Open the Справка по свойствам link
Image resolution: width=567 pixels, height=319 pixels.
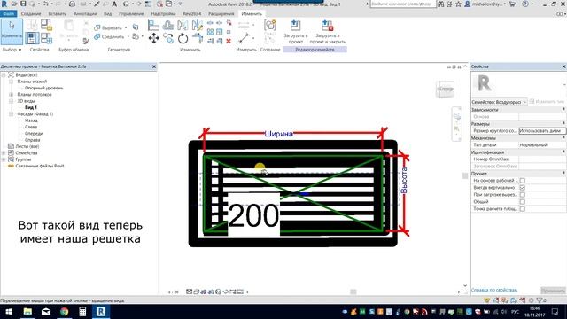point(494,290)
